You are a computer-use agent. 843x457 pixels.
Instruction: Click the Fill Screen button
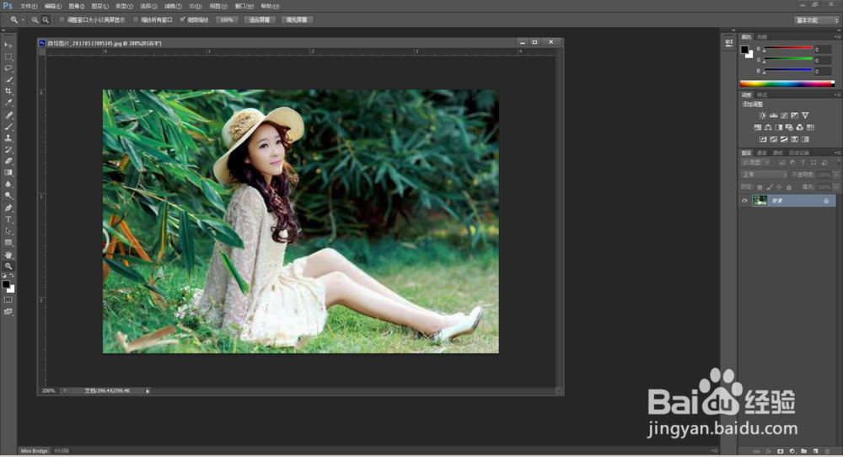point(297,20)
